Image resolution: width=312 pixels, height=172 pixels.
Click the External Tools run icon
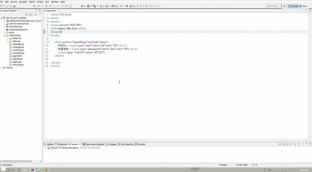pos(94,6)
